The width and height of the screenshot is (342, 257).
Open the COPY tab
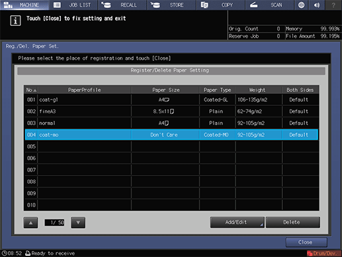(221, 5)
